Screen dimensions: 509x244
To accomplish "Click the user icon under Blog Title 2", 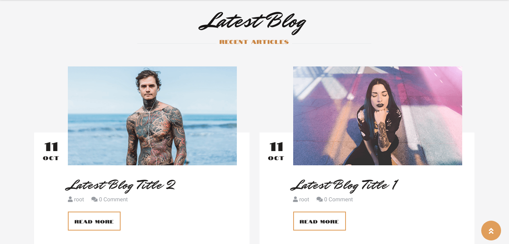I will click(x=70, y=199).
